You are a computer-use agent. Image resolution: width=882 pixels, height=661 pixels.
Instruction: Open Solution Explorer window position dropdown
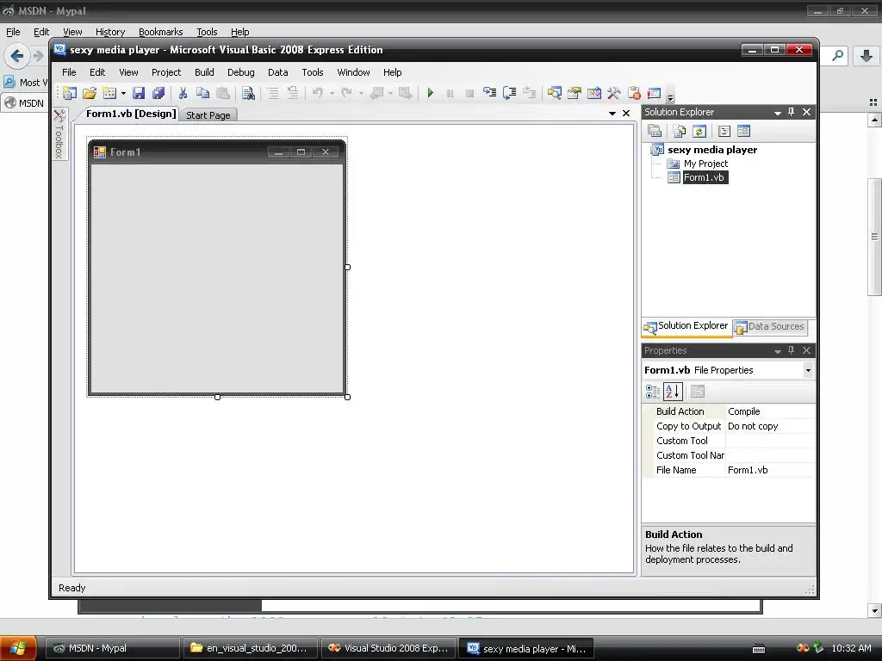[x=778, y=113]
